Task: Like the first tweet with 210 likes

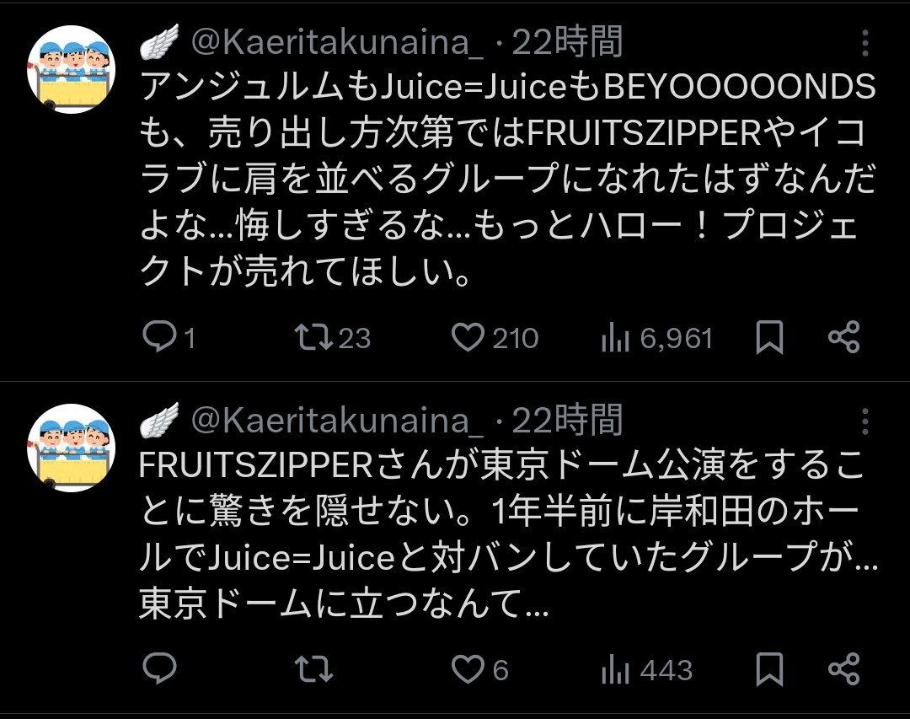Action: tap(467, 338)
